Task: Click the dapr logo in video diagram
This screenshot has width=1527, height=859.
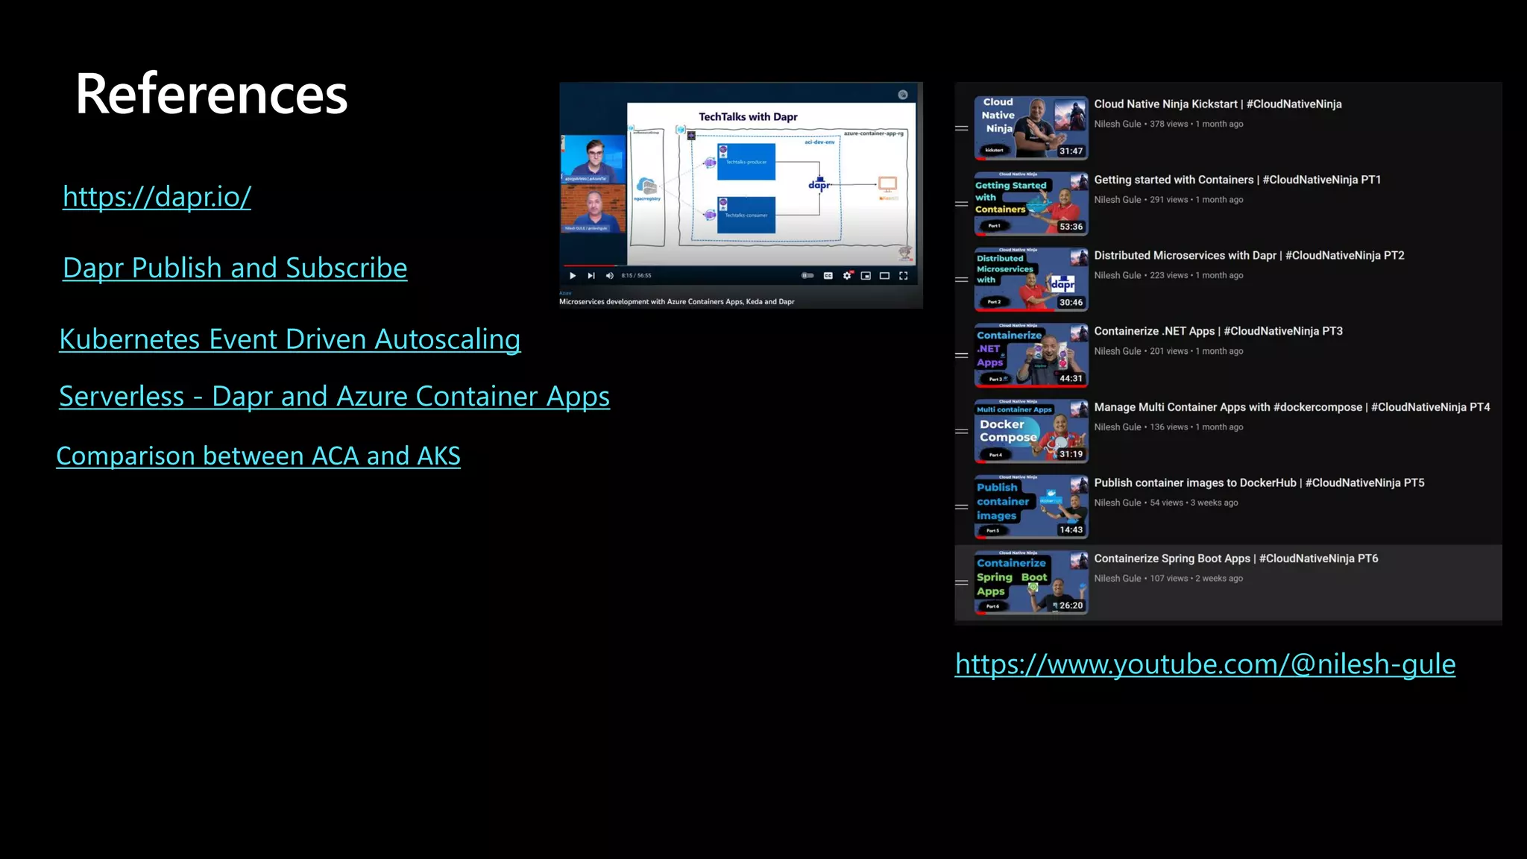Action: pos(819,183)
